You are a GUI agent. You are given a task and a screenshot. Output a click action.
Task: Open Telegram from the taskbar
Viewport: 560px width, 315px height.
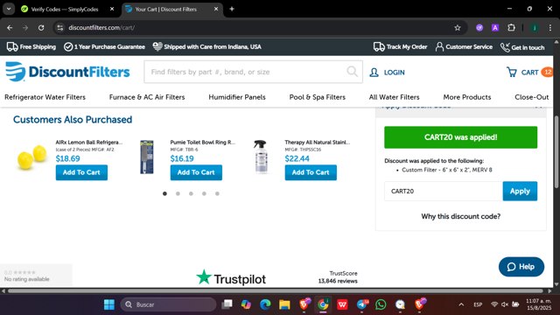pos(361,304)
